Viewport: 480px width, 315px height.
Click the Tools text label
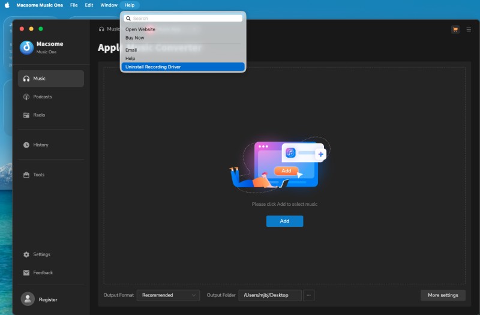pyautogui.click(x=39, y=175)
